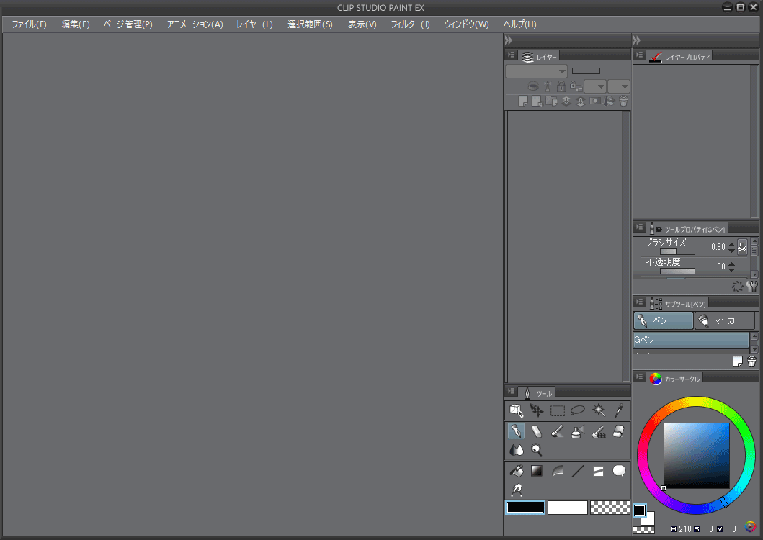Viewport: 763px width, 540px height.
Task: Select the Eyedropper tool
Action: [x=619, y=410]
